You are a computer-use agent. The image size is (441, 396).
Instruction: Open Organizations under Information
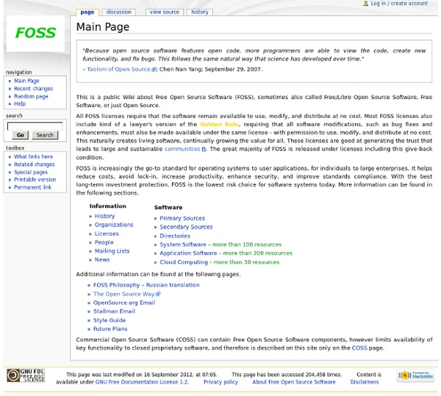[x=114, y=225]
